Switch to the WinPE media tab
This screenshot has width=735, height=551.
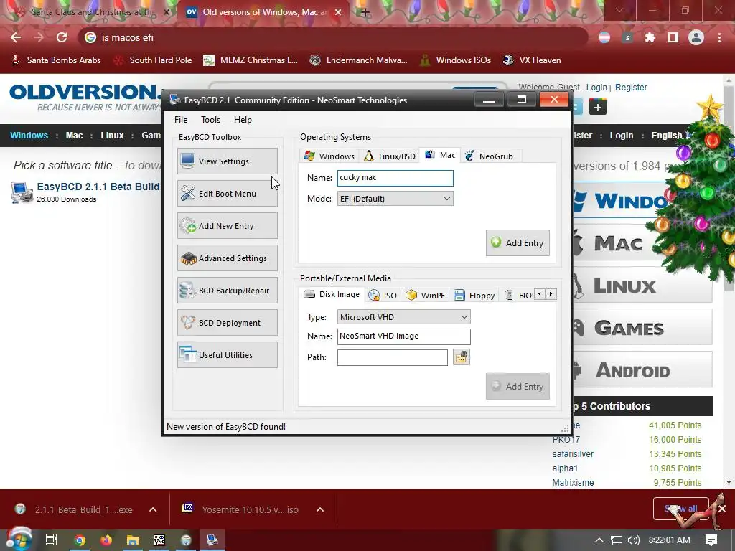coord(425,296)
